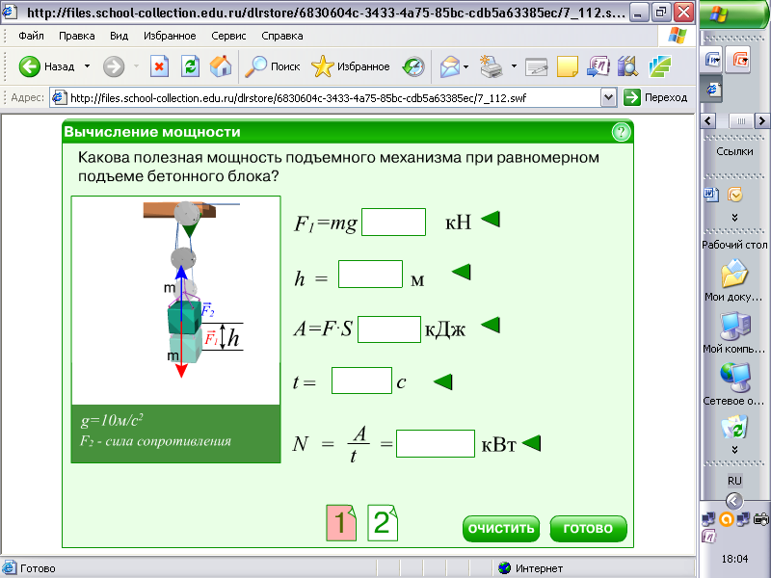Expand more links under Ссылки chevron

coord(734,218)
